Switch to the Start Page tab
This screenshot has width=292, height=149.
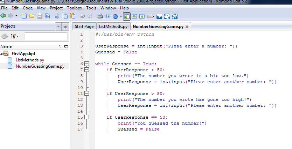tap(84, 27)
